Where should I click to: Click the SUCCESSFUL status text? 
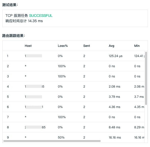point(41,16)
